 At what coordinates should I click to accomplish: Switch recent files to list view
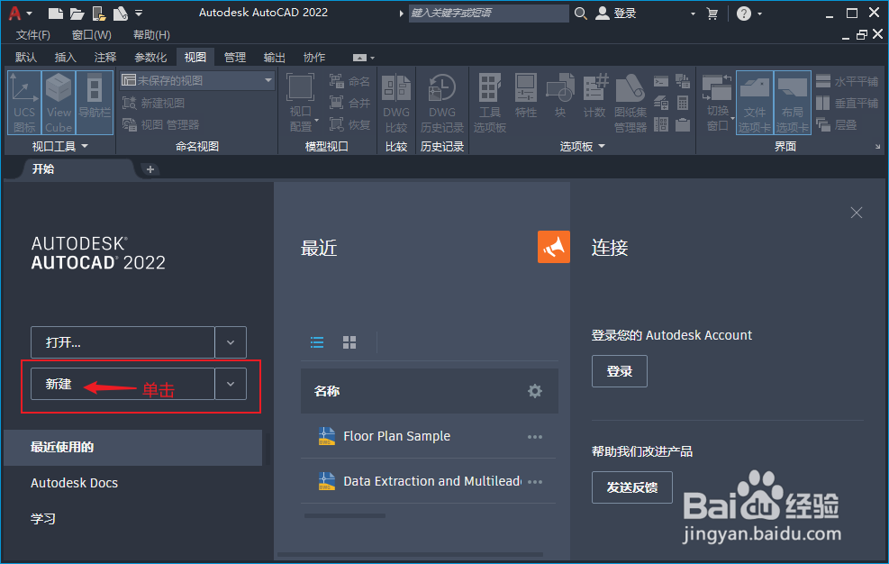tap(317, 342)
